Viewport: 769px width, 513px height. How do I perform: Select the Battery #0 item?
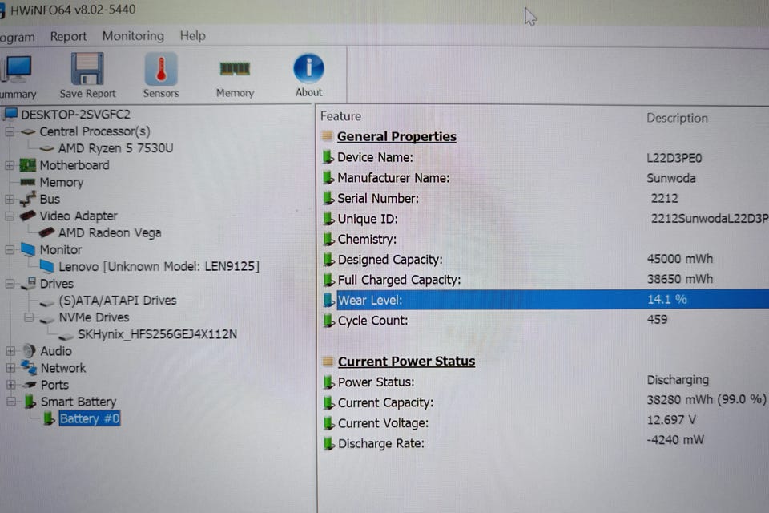(90, 418)
